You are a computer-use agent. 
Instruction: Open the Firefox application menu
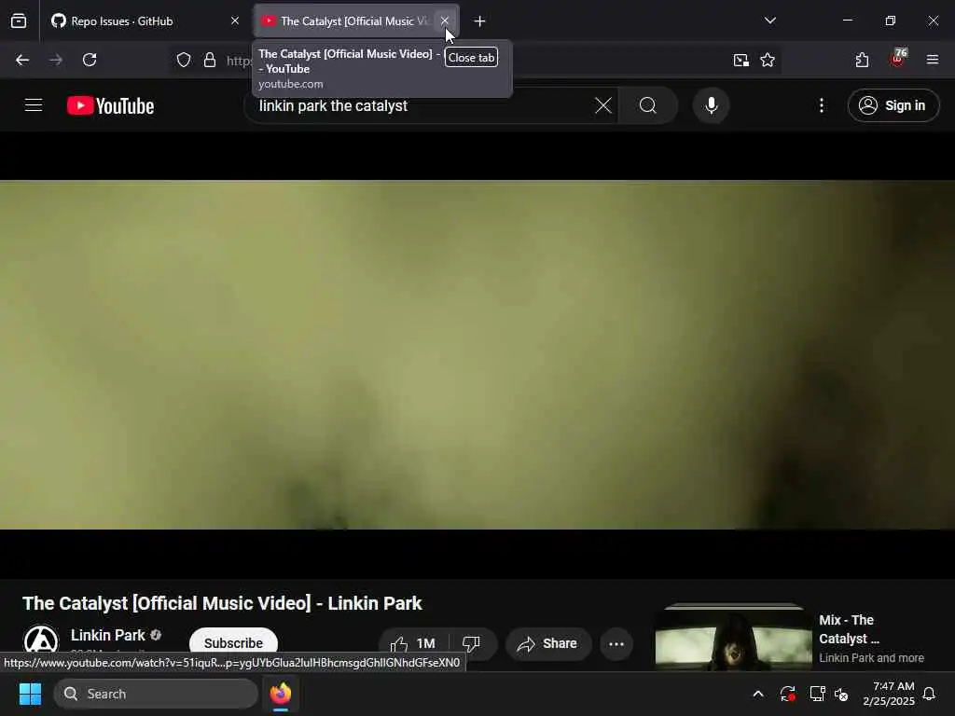(x=933, y=60)
